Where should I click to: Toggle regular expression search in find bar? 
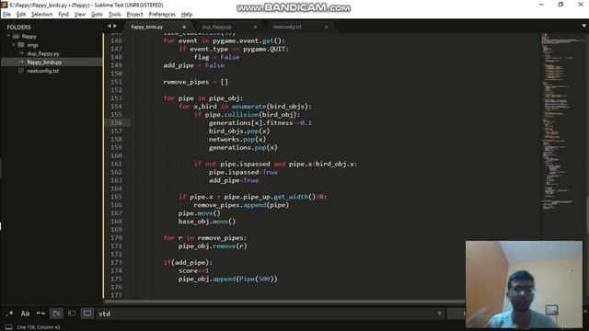click(9, 314)
